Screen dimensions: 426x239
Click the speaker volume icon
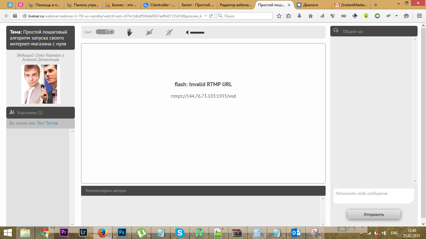point(187,32)
